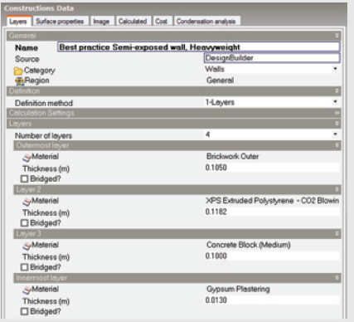
Task: Click the construction Name input field
Action: pyautogui.click(x=199, y=47)
